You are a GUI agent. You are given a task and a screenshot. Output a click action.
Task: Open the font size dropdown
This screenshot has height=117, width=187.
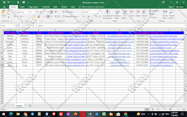35,12
